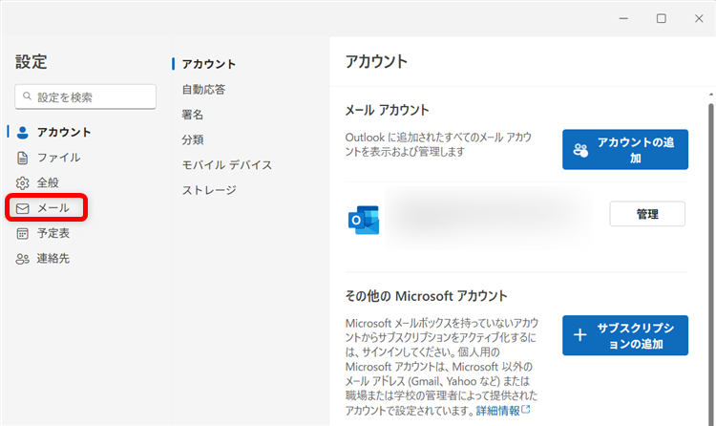Viewport: 716px width, 426px height.
Task: Minimize the settings window
Action: click(x=623, y=18)
